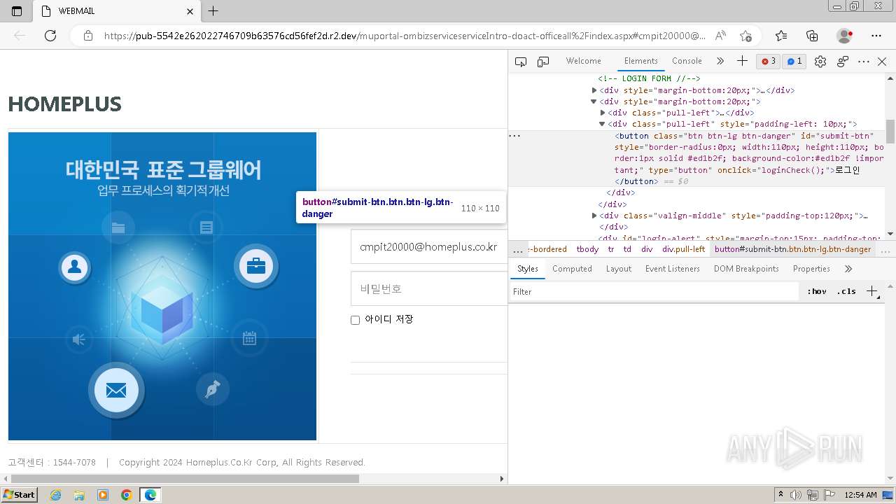The height and width of the screenshot is (504, 896).
Task: Open DevTools settings gear
Action: tap(820, 62)
